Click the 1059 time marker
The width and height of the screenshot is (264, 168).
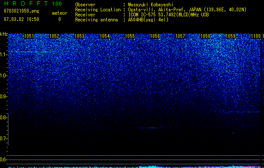[x=230, y=36]
